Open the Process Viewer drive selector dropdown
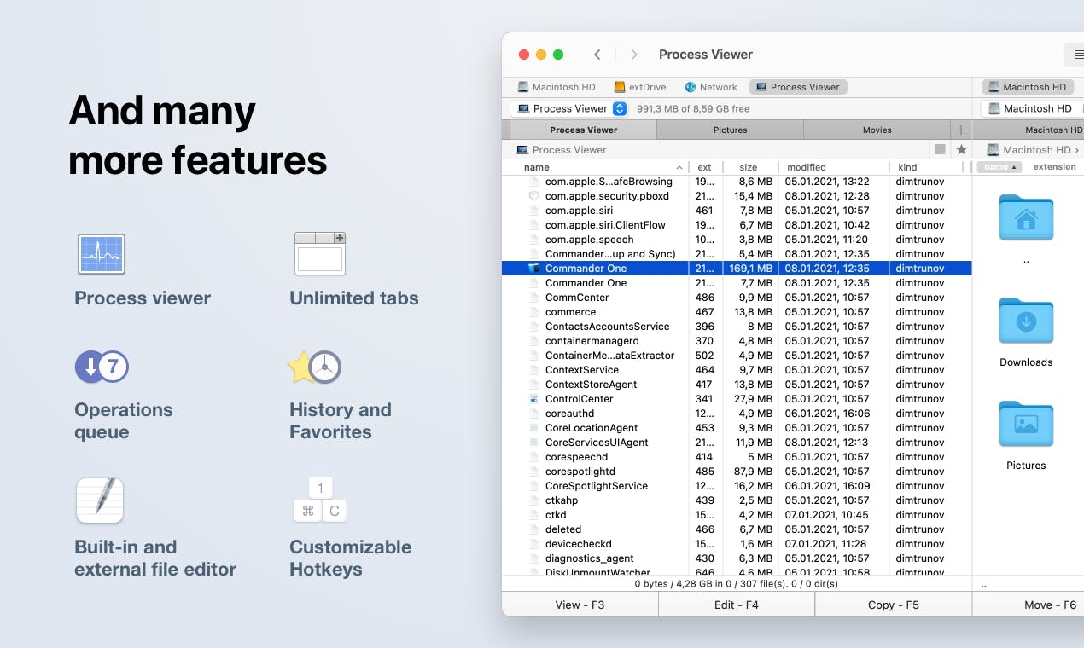1084x648 pixels. pos(571,108)
